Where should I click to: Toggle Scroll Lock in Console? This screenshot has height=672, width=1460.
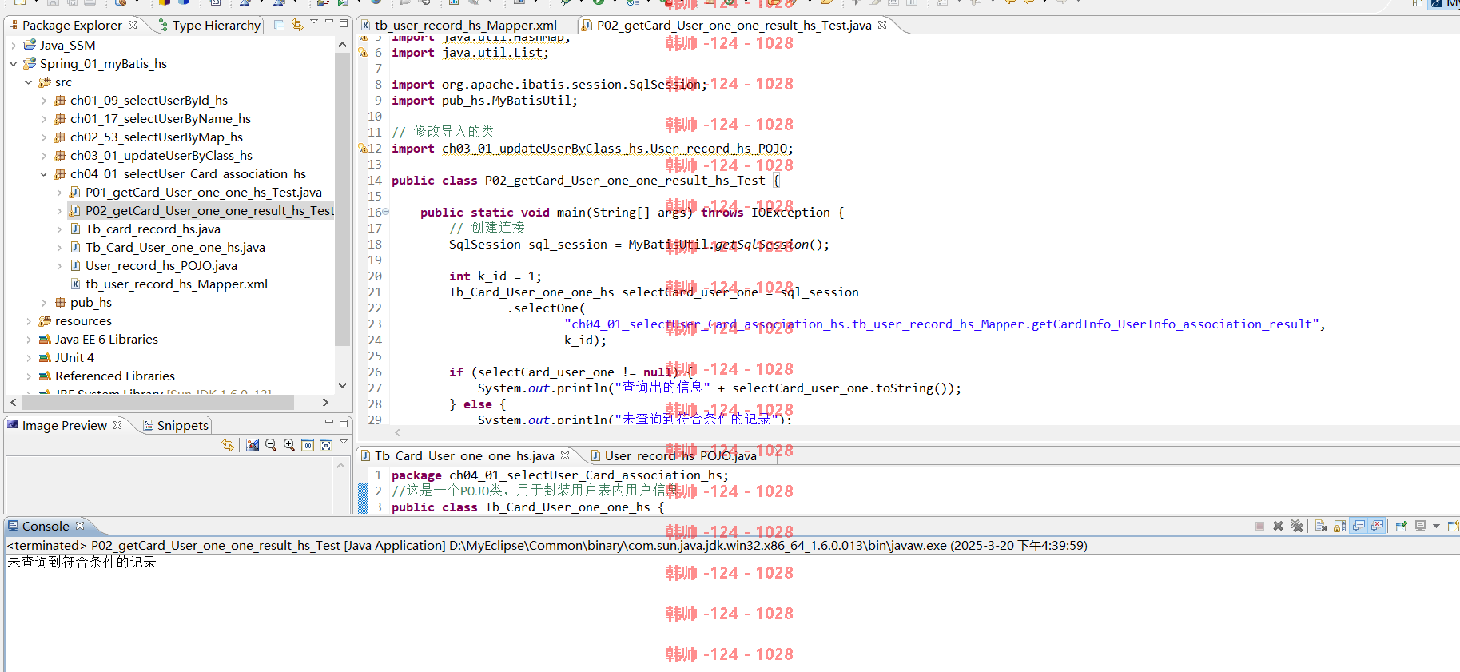[1339, 526]
